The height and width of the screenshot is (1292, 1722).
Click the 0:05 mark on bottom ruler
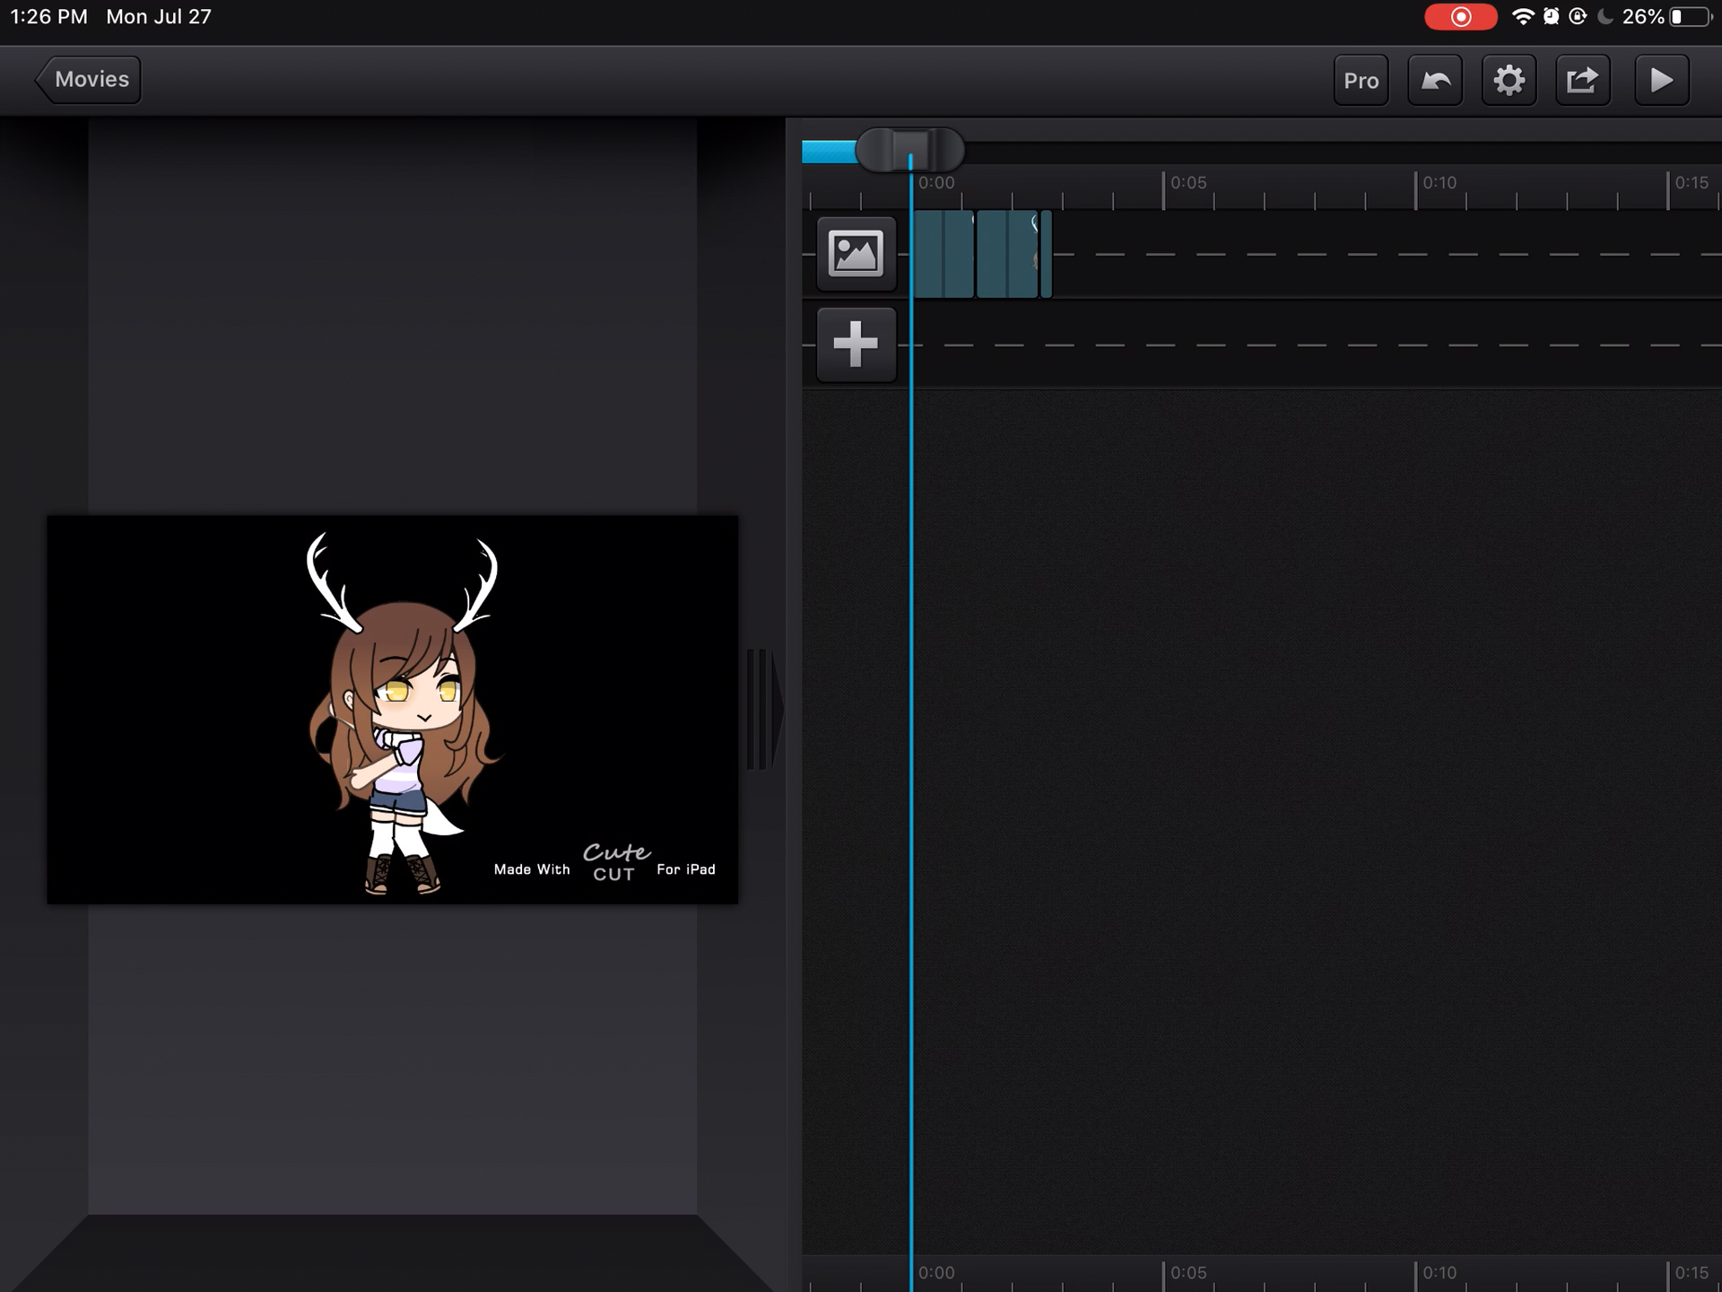pyautogui.click(x=1187, y=1272)
